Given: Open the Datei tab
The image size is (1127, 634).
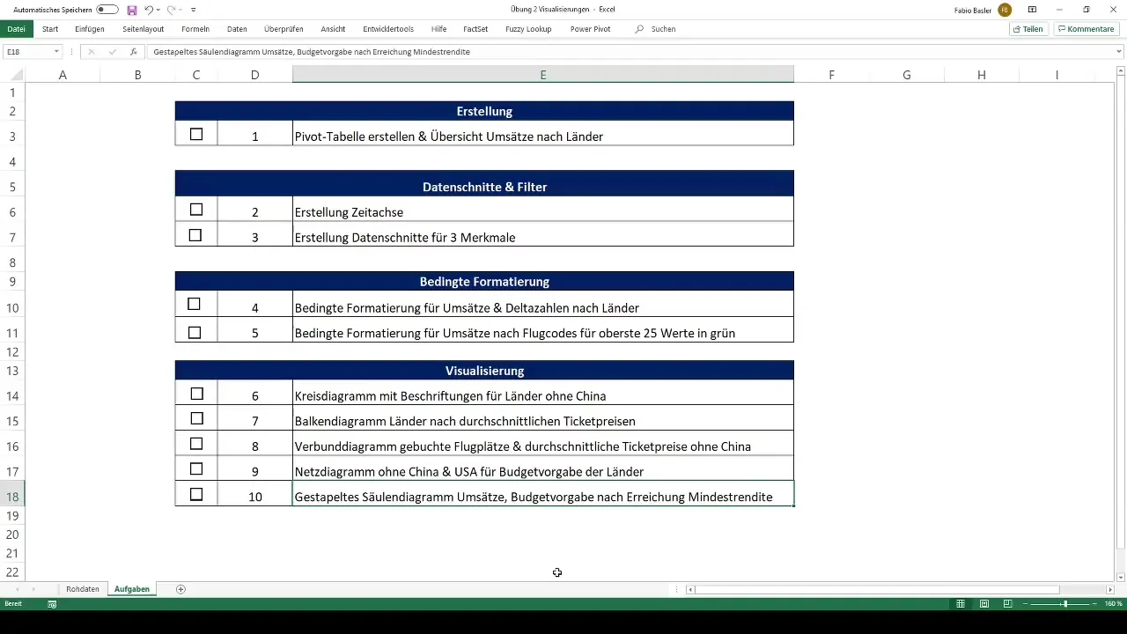Looking at the screenshot, I should click(16, 29).
